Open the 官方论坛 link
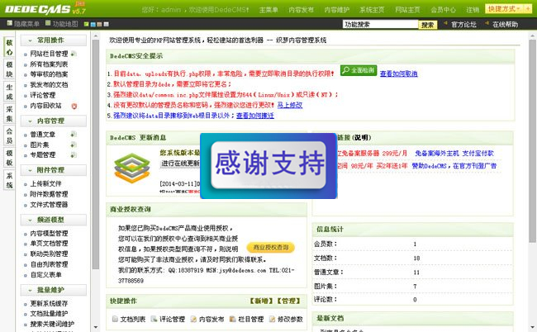The width and height of the screenshot is (537, 332). tap(463, 24)
